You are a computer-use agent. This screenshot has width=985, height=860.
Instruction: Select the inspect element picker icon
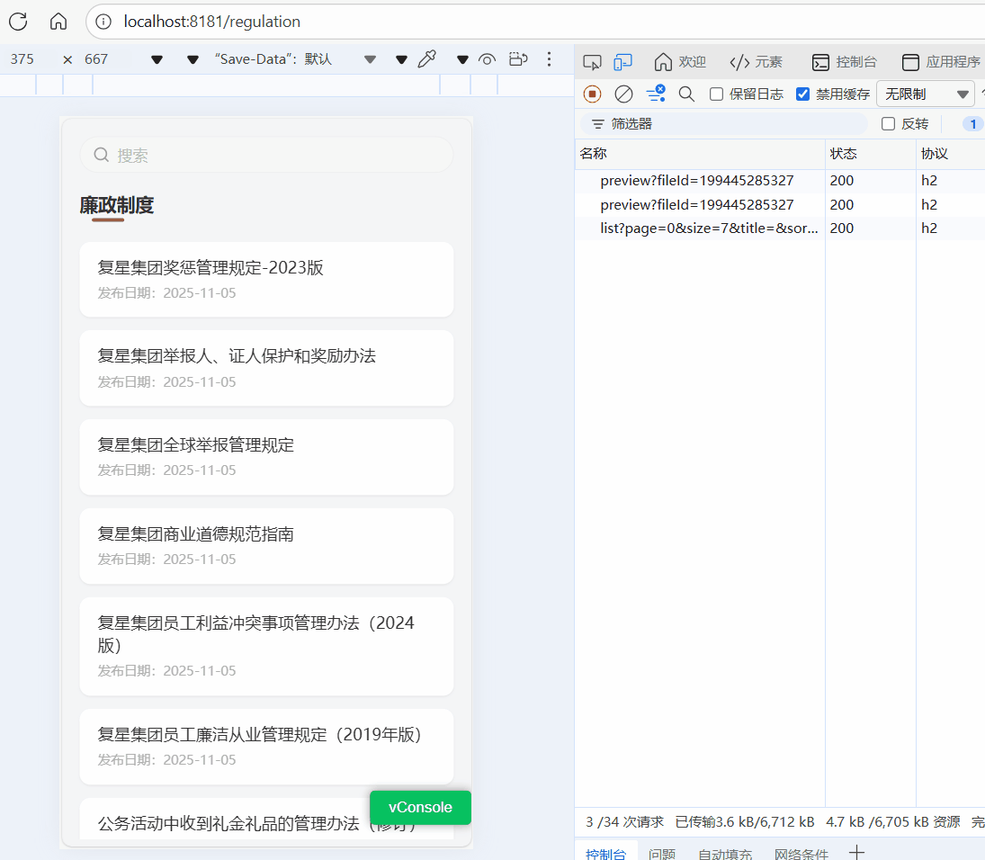(x=591, y=62)
